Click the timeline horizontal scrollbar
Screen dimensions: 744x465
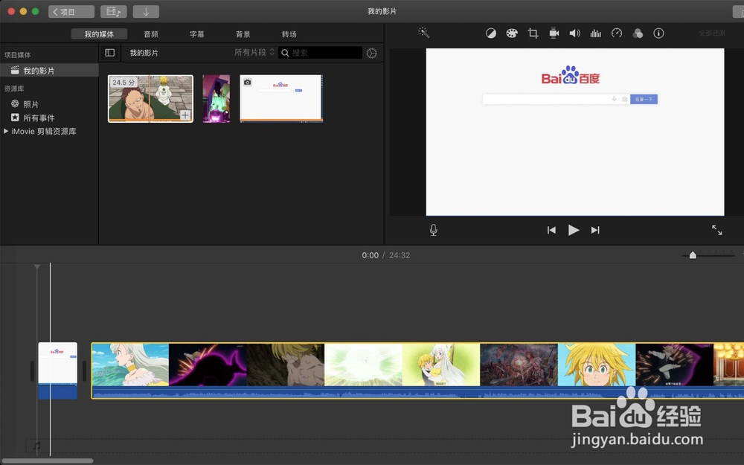tap(46, 461)
